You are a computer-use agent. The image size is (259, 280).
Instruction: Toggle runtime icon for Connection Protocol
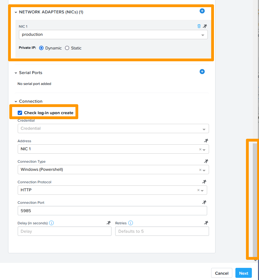[x=204, y=182]
